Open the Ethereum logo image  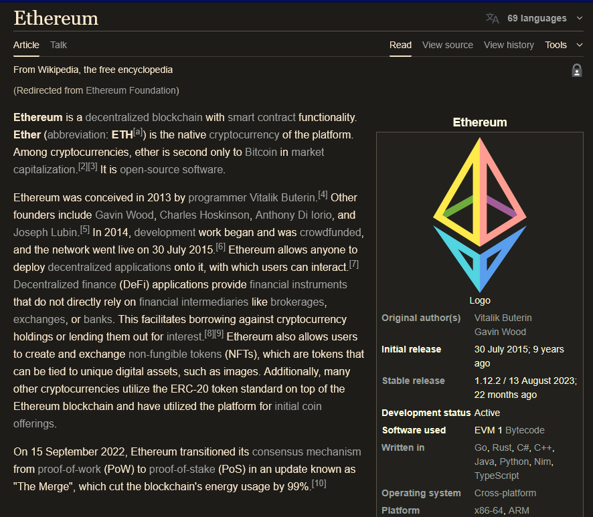point(479,215)
